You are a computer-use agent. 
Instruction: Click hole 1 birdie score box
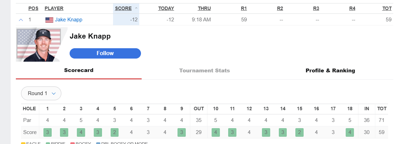click(x=48, y=132)
